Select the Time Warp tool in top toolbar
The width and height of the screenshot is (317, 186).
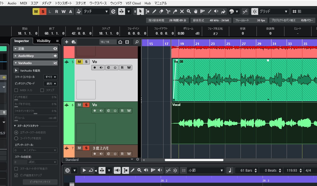(x=202, y=12)
